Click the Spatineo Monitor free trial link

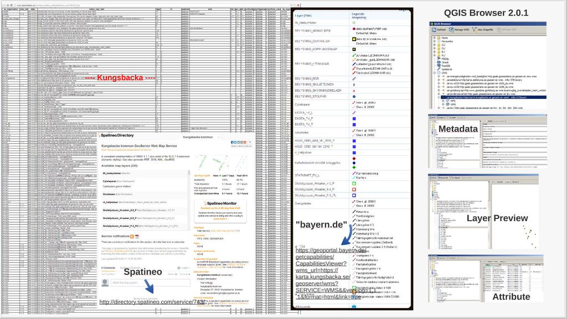220,208
